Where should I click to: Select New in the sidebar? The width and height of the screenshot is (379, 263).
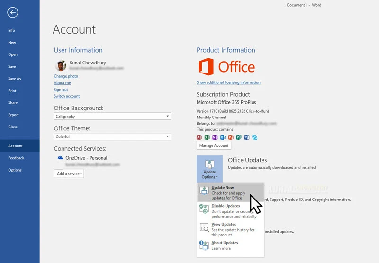pyautogui.click(x=12, y=42)
